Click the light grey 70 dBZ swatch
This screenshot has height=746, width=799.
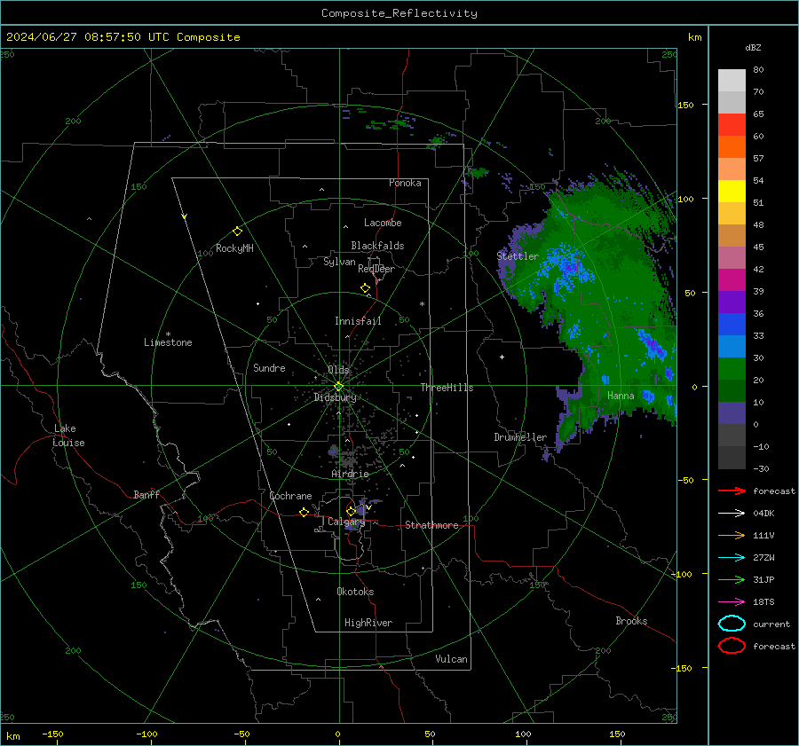[732, 81]
